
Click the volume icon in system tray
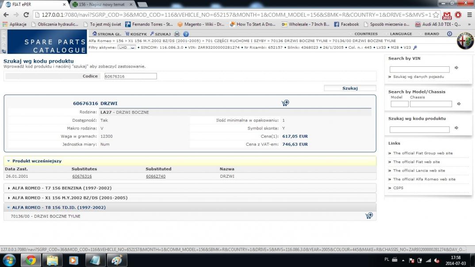click(x=437, y=260)
